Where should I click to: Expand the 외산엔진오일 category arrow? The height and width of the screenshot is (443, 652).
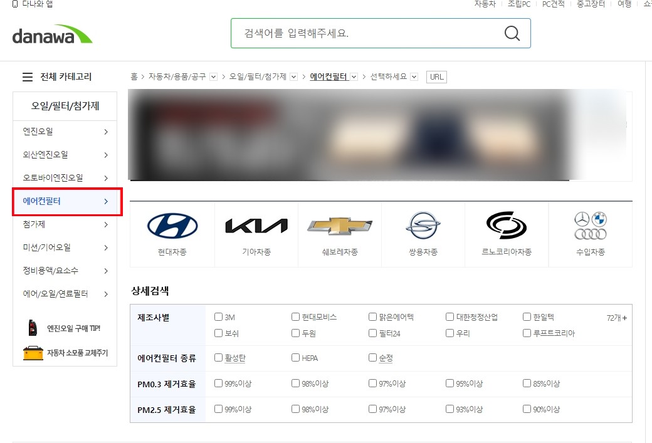coord(106,155)
